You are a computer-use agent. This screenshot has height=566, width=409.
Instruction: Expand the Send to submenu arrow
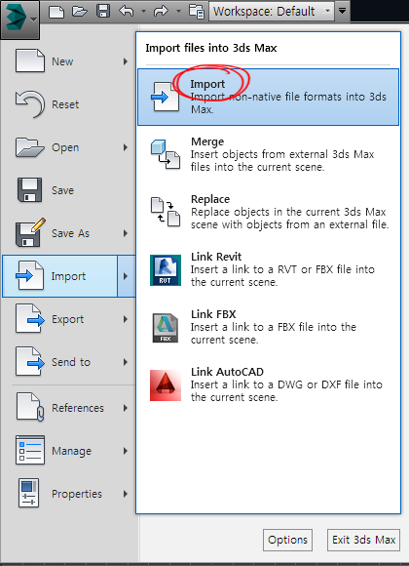126,362
